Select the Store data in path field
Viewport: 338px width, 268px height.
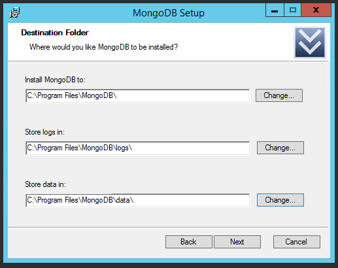coord(138,200)
